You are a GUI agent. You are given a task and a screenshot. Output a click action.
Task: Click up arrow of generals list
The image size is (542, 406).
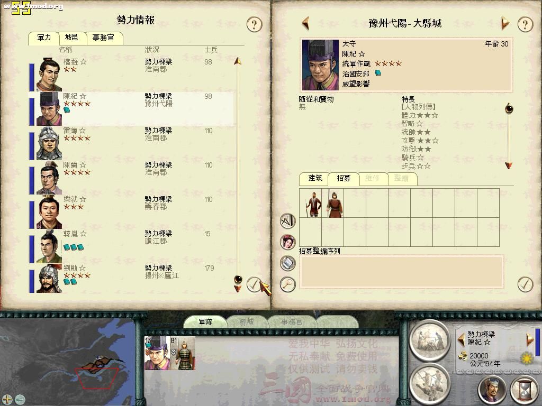click(238, 61)
